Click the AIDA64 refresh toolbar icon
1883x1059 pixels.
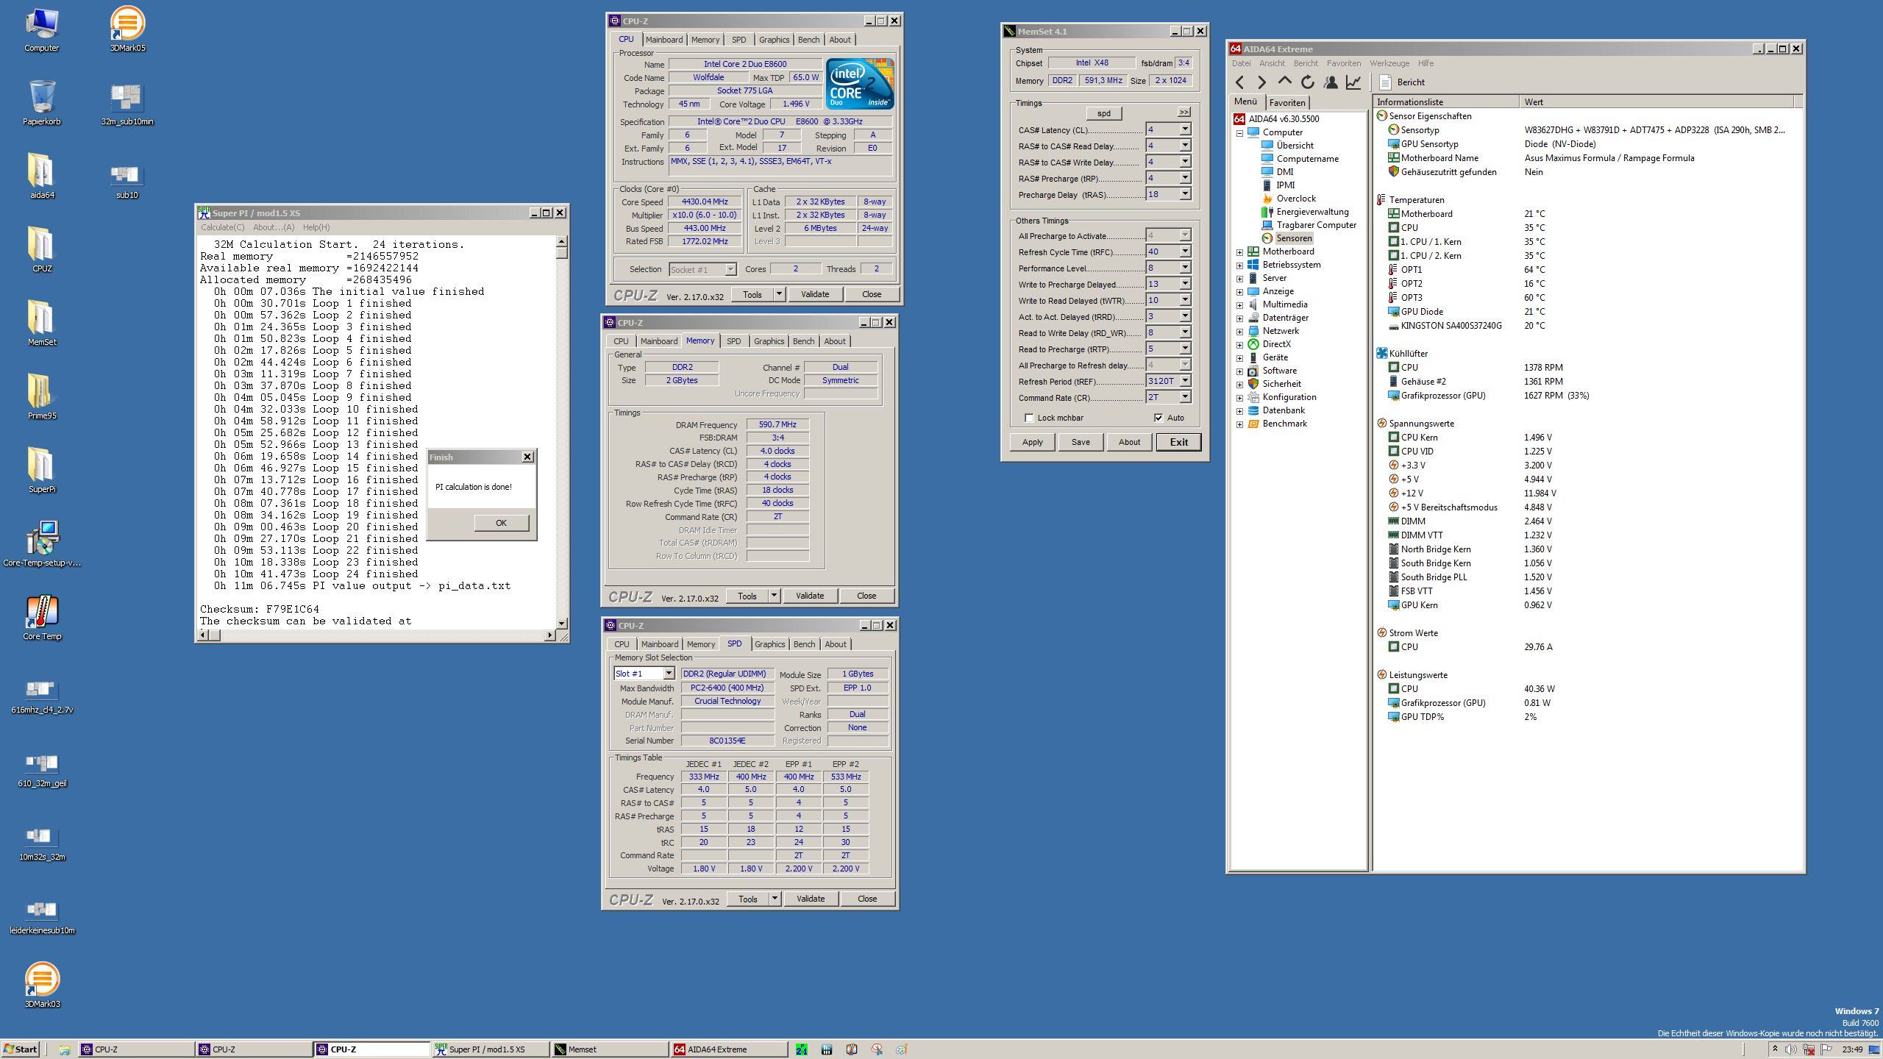1307,82
